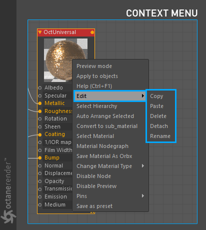Click Paste in Edit submenu
The width and height of the screenshot is (206, 230).
click(161, 106)
